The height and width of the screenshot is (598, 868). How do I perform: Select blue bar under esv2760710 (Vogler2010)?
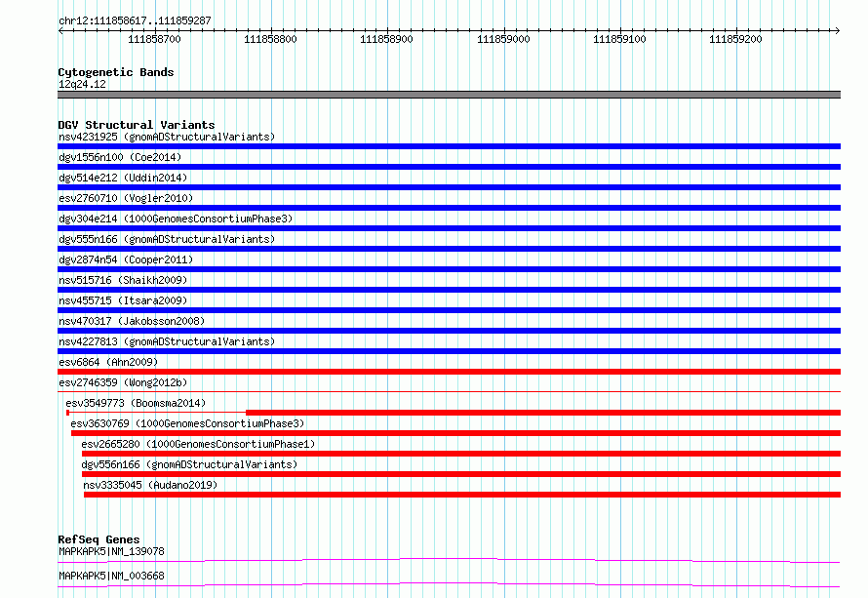point(449,208)
